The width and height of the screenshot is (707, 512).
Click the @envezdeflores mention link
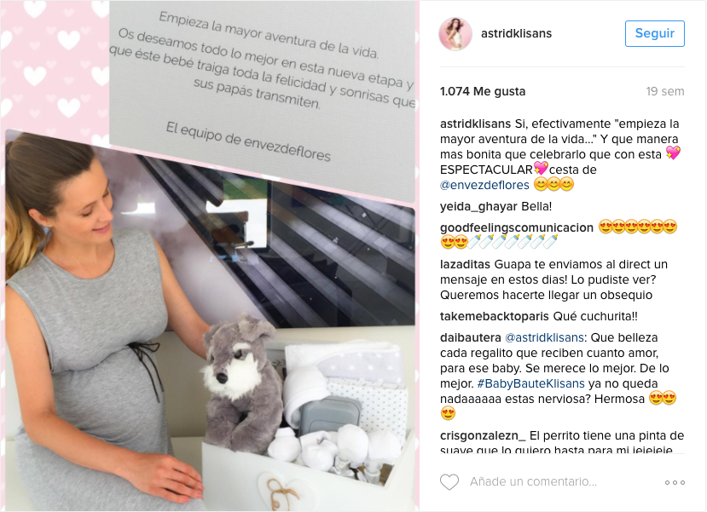484,185
